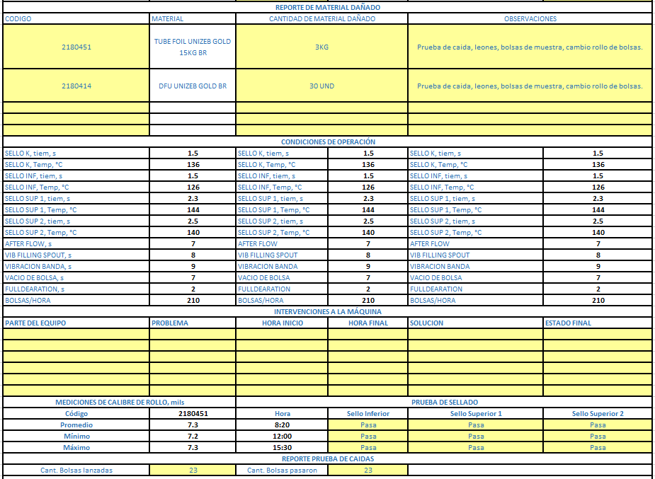655x479 pixels.
Task: Click the 'Mínimo' row label
Action: point(76,437)
